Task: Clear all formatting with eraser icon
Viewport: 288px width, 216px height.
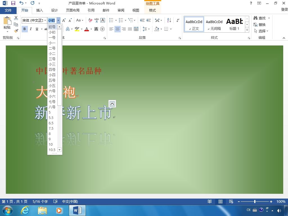Action: pos(90,20)
